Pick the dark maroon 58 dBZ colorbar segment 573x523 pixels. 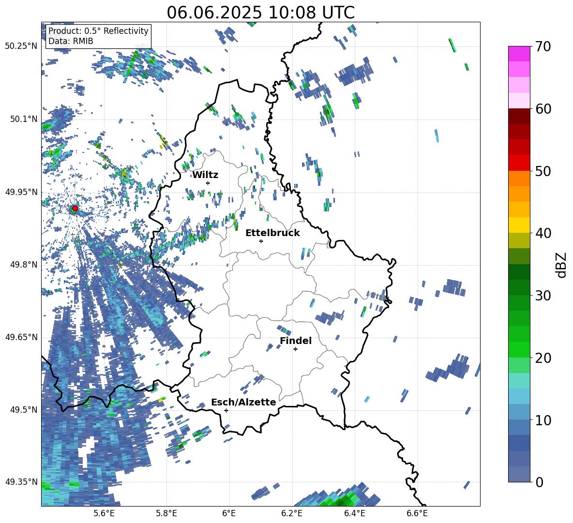(519, 116)
